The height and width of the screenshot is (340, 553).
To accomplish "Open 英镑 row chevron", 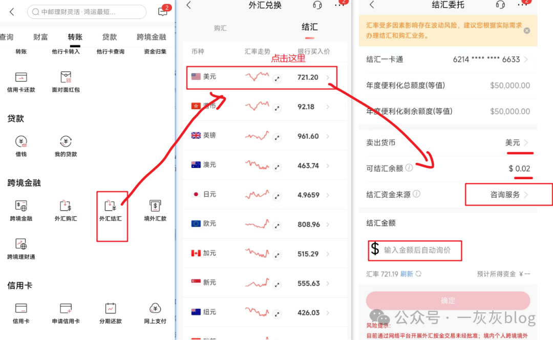I will [328, 136].
